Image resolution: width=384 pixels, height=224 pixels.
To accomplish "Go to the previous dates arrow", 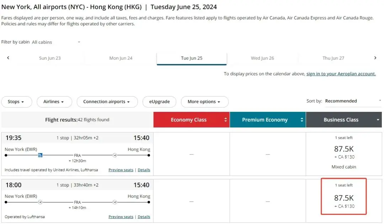I will click(x=8, y=58).
